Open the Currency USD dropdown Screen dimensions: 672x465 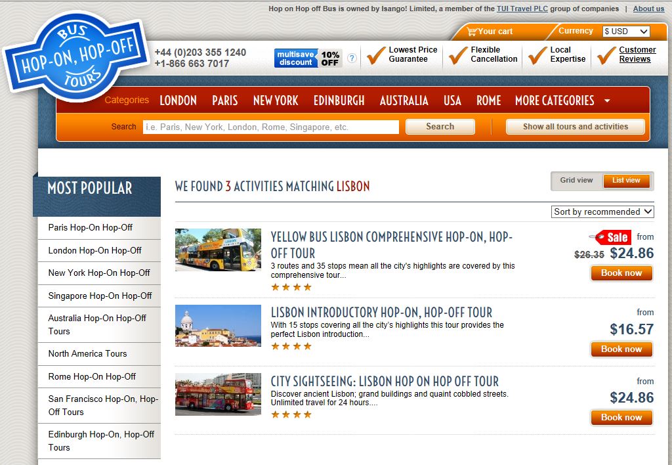(x=626, y=32)
